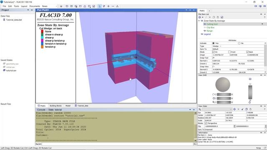Toggle the Mode Back checkbox
The height and width of the screenshot is (150, 267).
click(x=247, y=52)
